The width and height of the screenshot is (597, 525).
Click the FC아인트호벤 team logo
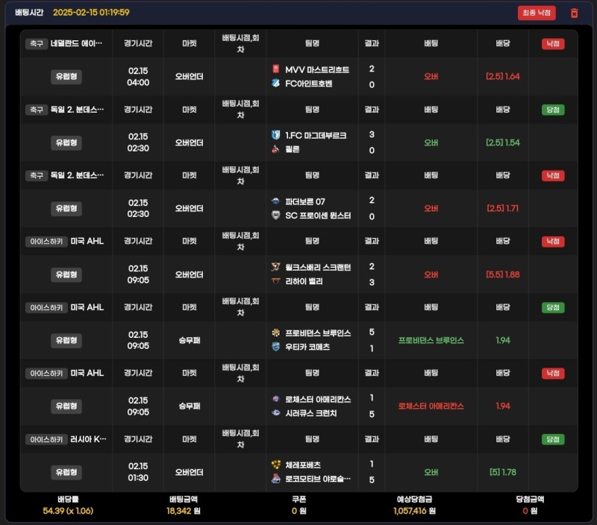click(x=276, y=84)
